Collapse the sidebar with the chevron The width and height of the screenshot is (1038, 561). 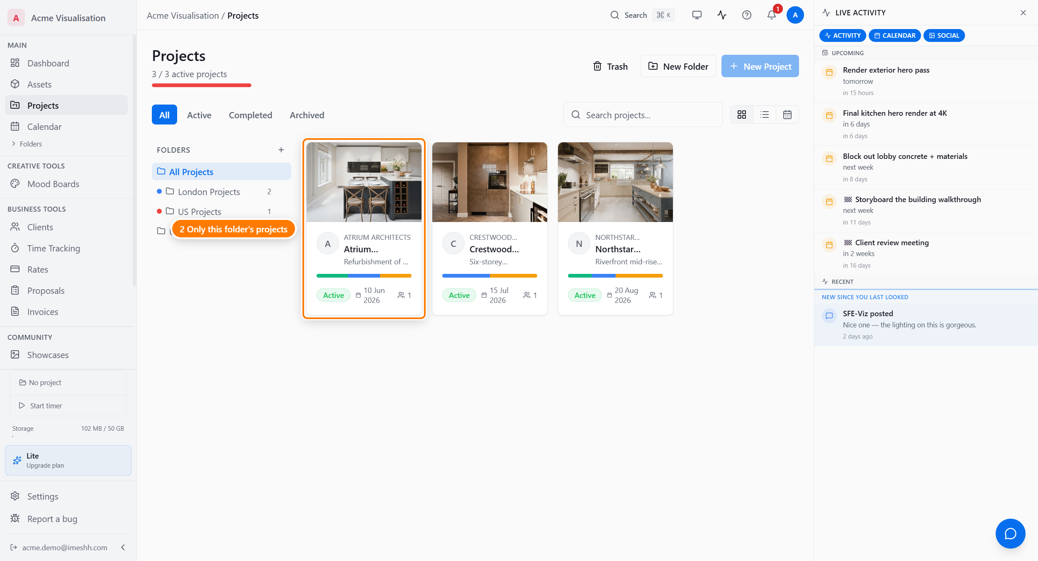coord(123,547)
